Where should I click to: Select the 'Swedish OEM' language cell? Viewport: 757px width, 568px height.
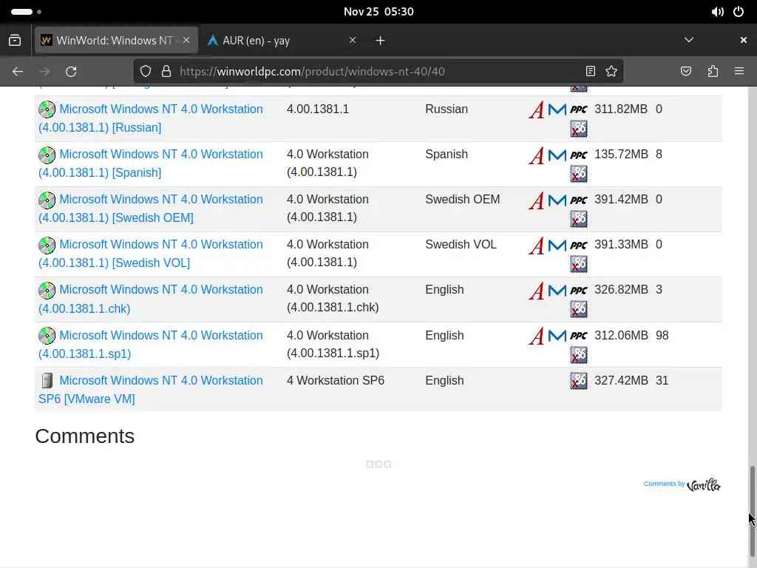coord(463,200)
